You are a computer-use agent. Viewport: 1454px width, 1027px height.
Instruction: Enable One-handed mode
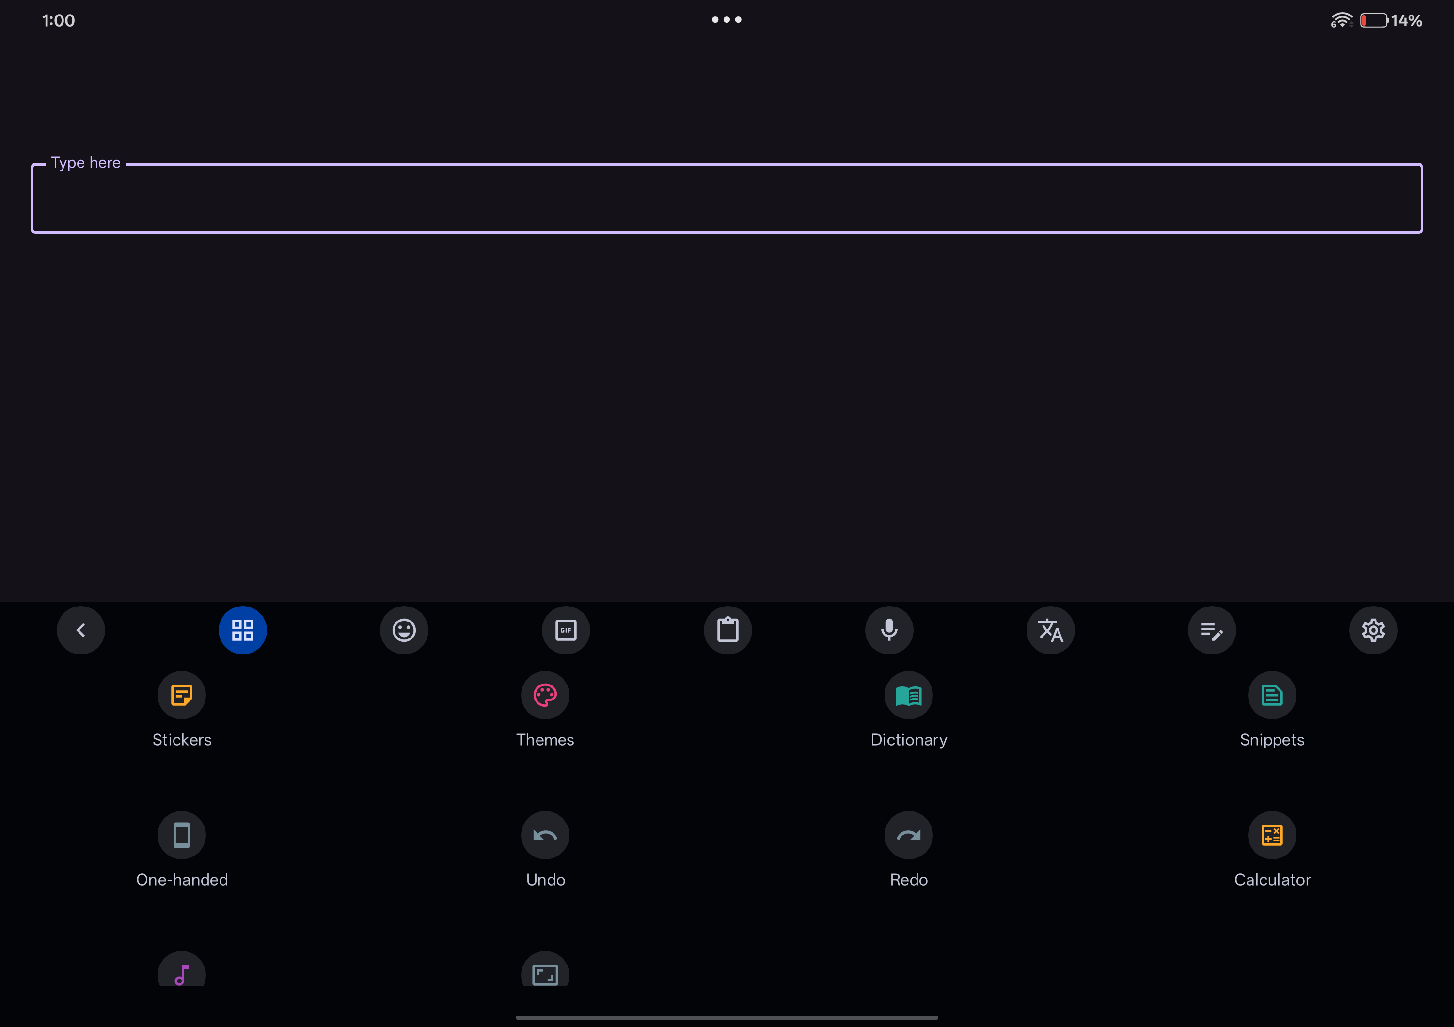pyautogui.click(x=182, y=850)
